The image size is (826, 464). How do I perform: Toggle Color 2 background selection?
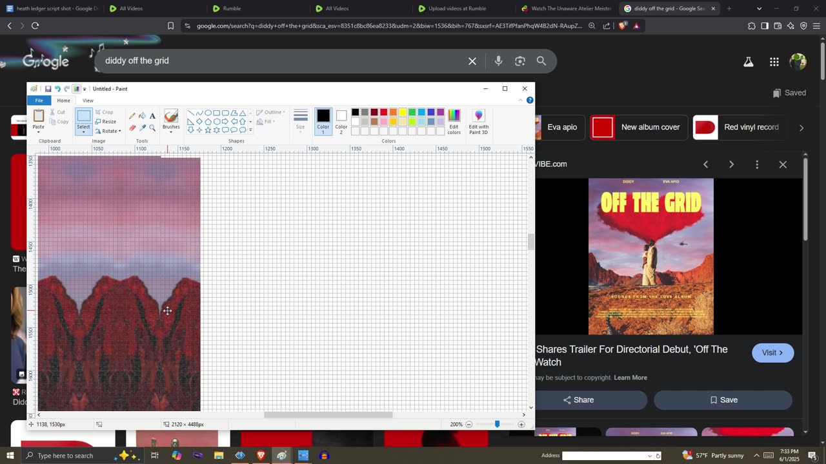341,121
